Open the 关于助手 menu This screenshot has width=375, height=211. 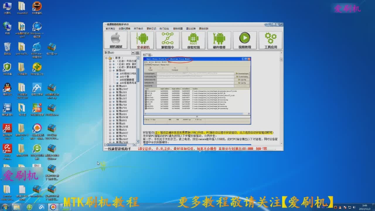pyautogui.click(x=138, y=29)
